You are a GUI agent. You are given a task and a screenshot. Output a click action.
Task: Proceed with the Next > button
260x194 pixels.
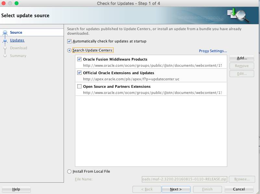(x=176, y=189)
